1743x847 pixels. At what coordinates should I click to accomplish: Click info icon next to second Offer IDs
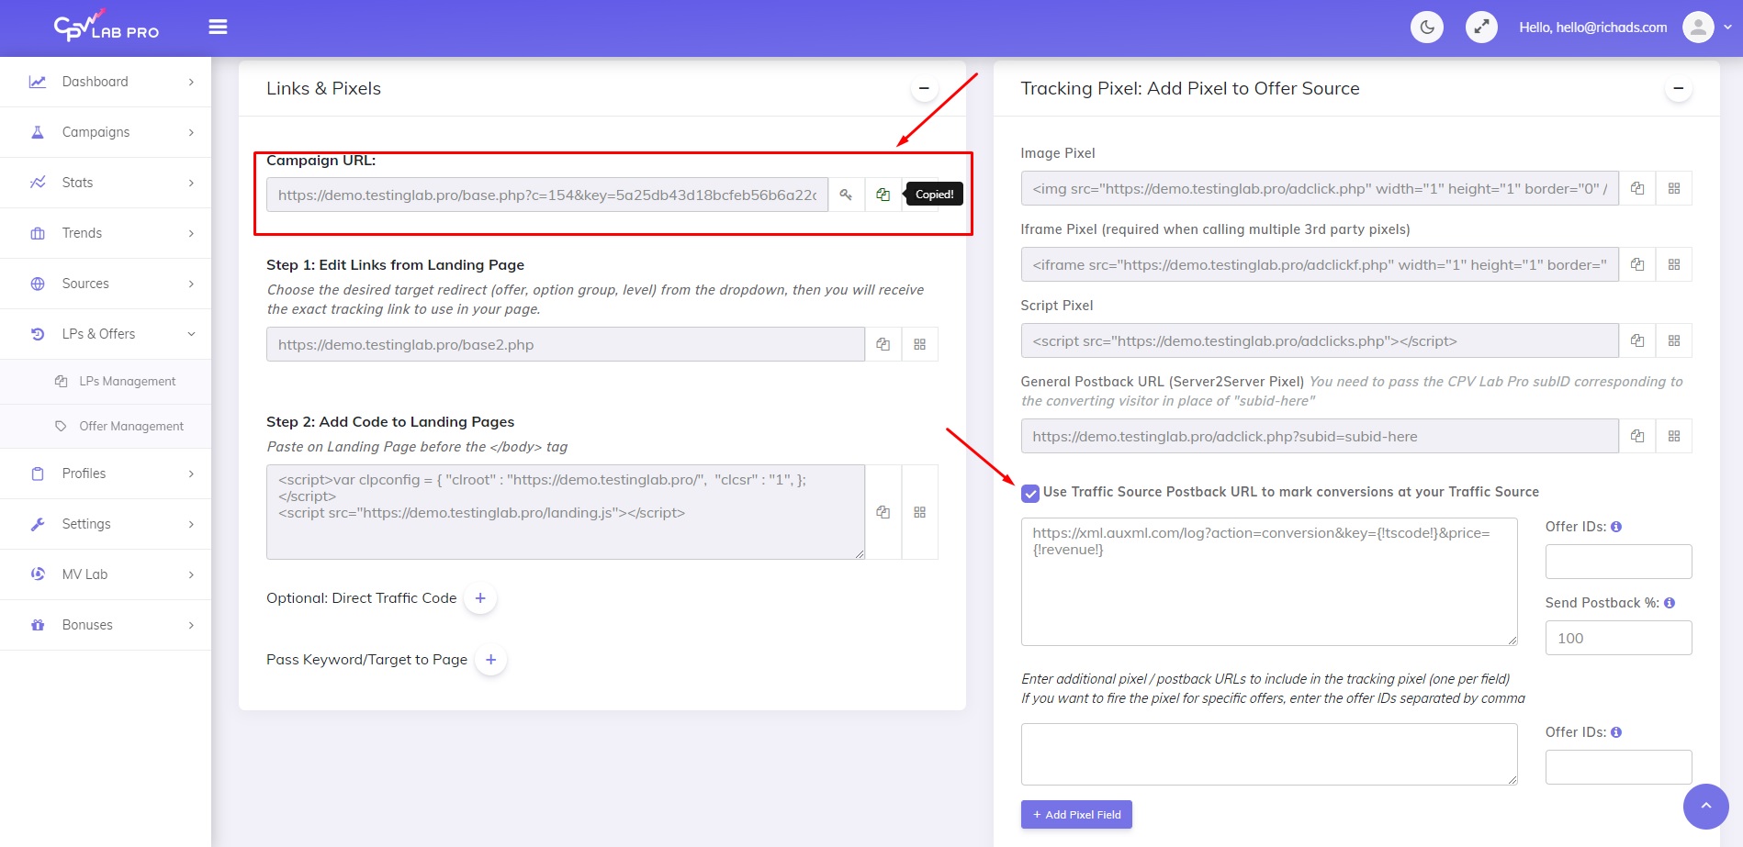[x=1616, y=732]
